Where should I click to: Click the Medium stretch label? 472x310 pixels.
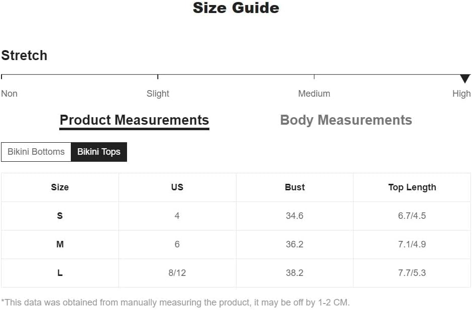pos(314,94)
